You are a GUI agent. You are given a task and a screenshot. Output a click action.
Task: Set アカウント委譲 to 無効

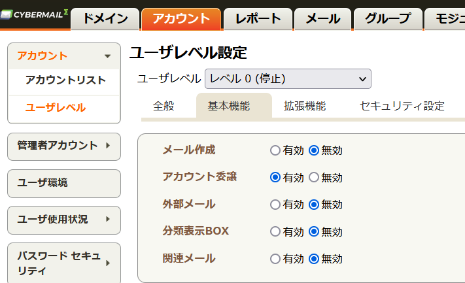click(x=314, y=178)
